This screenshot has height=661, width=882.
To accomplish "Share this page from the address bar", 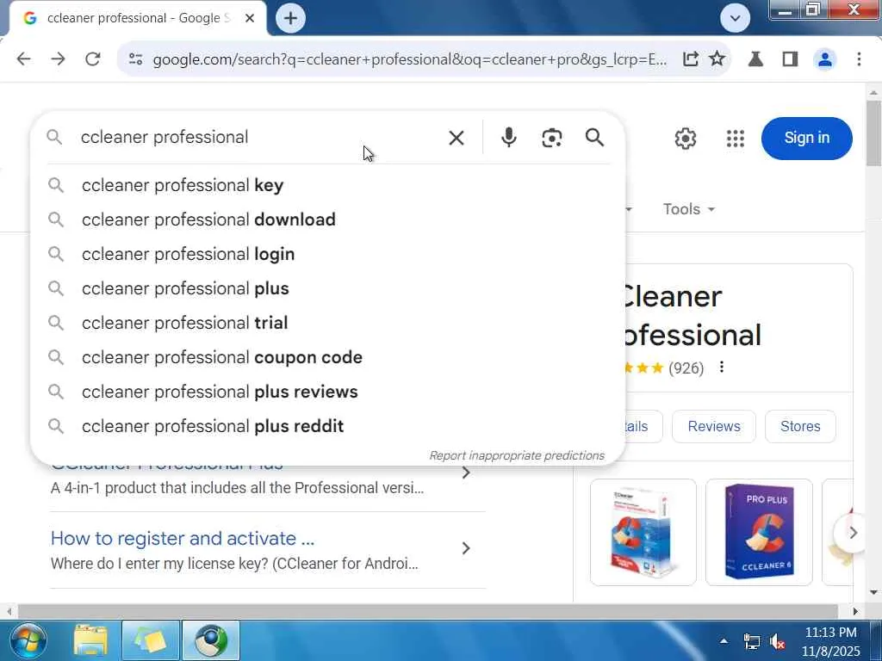I will point(690,59).
